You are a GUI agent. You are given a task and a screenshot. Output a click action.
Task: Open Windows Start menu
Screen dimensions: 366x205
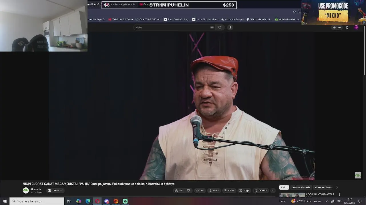[x=5, y=201]
